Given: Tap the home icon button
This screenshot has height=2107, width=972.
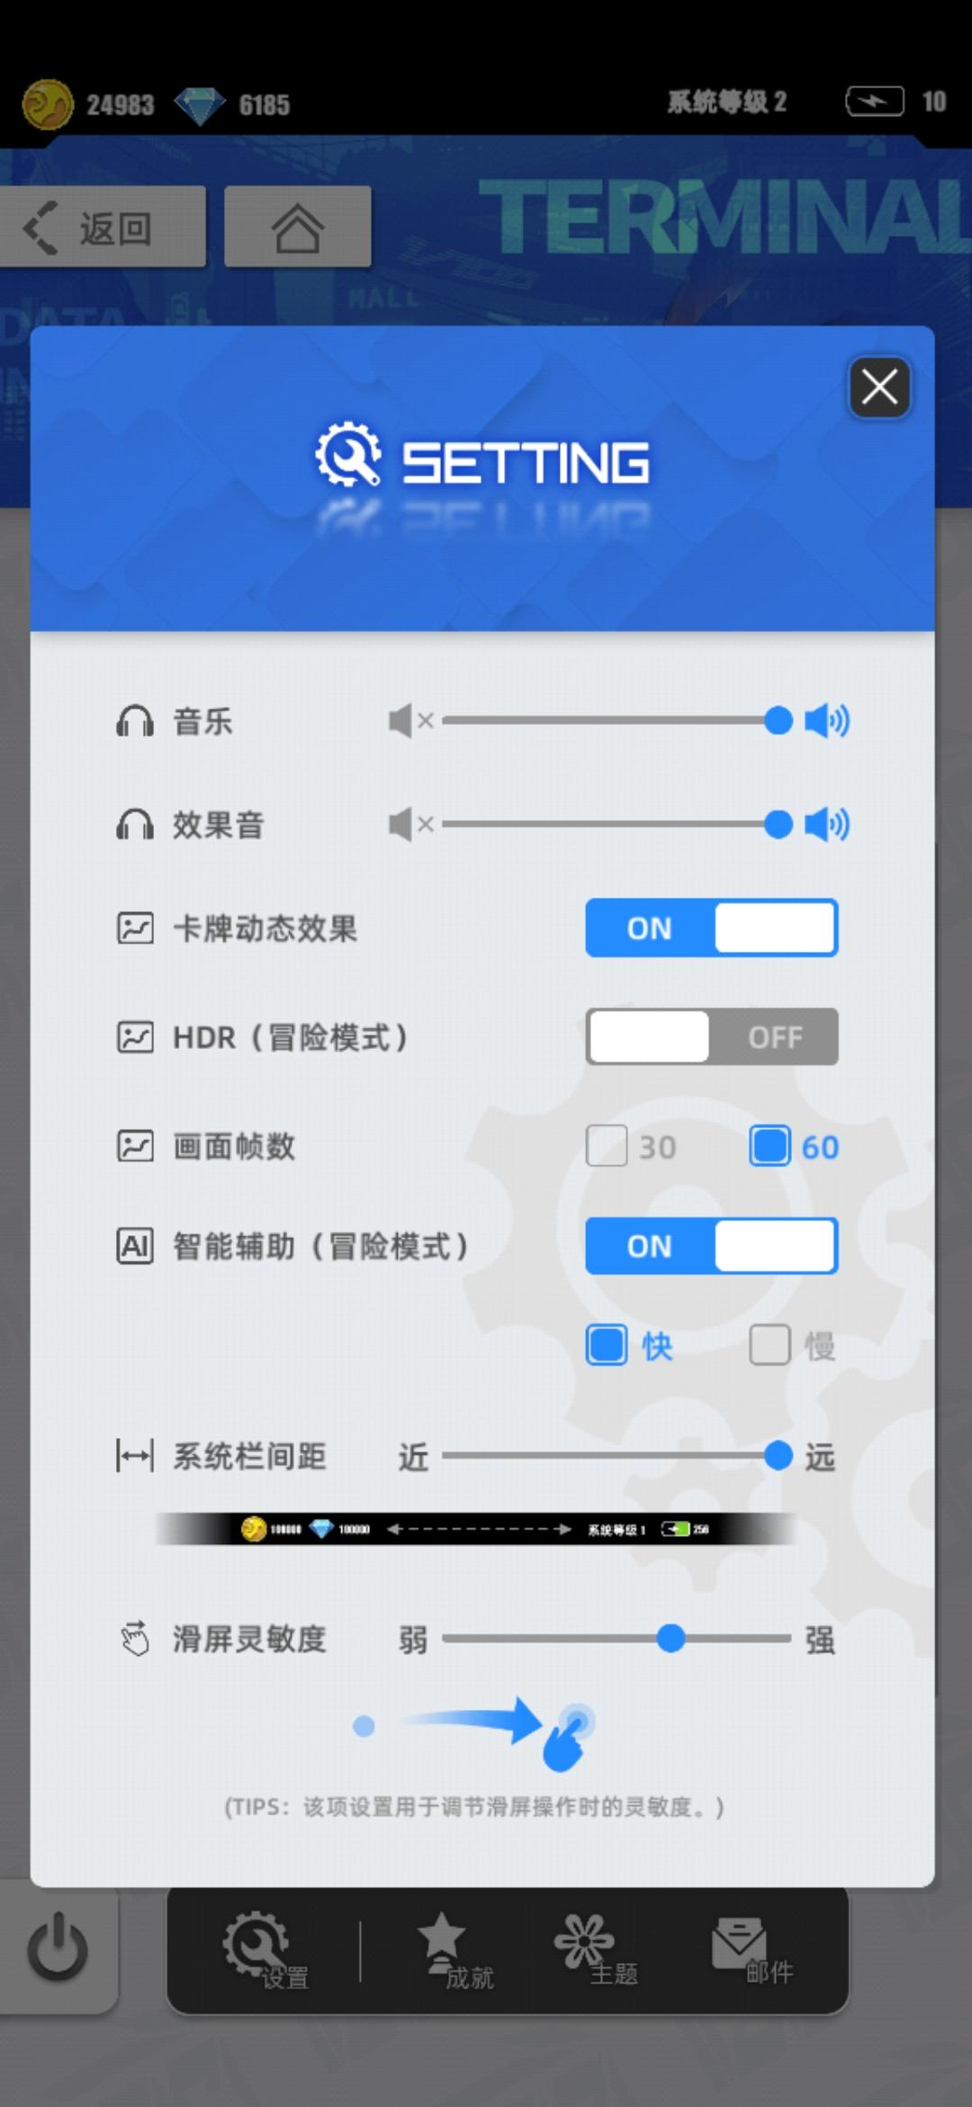Looking at the screenshot, I should click(x=298, y=227).
